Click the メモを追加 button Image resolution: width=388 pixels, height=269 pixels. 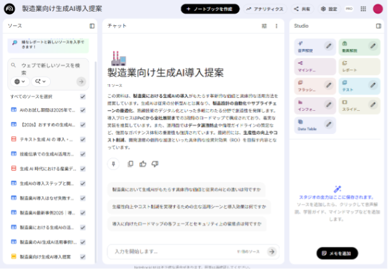point(337,253)
